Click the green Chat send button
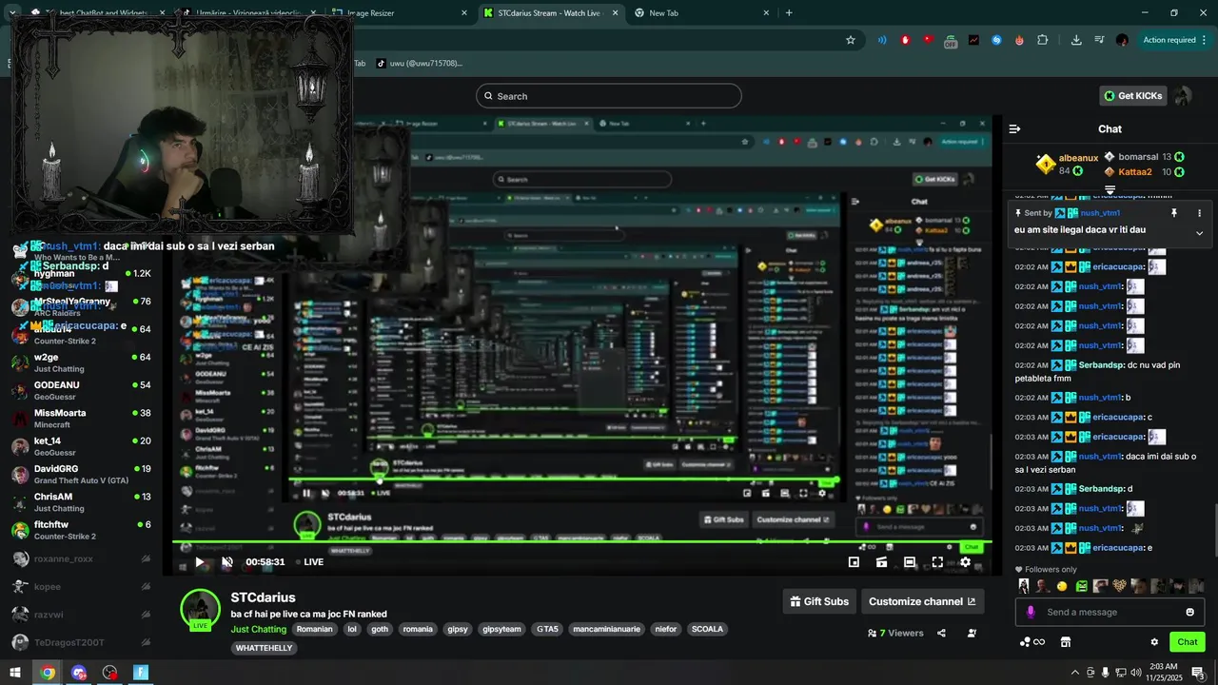Screen dimensions: 1218x685 (x=1188, y=642)
